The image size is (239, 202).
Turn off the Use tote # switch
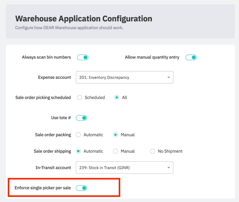[81, 118]
